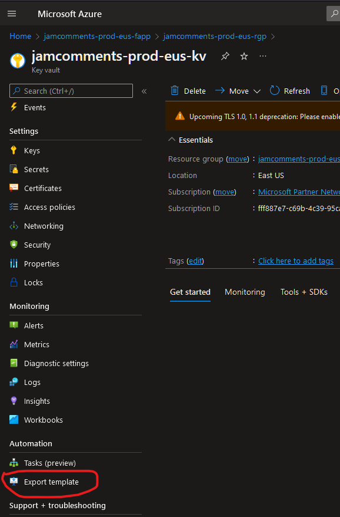This screenshot has width=340, height=517.
Task: Click the Logs icon
Action: [x=14, y=382]
